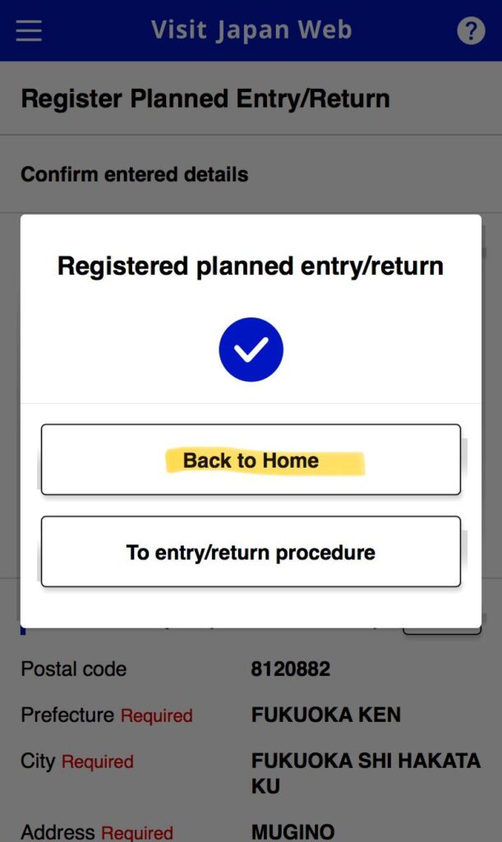Click the Register Planned Entry/Return heading
The image size is (502, 842).
(205, 99)
